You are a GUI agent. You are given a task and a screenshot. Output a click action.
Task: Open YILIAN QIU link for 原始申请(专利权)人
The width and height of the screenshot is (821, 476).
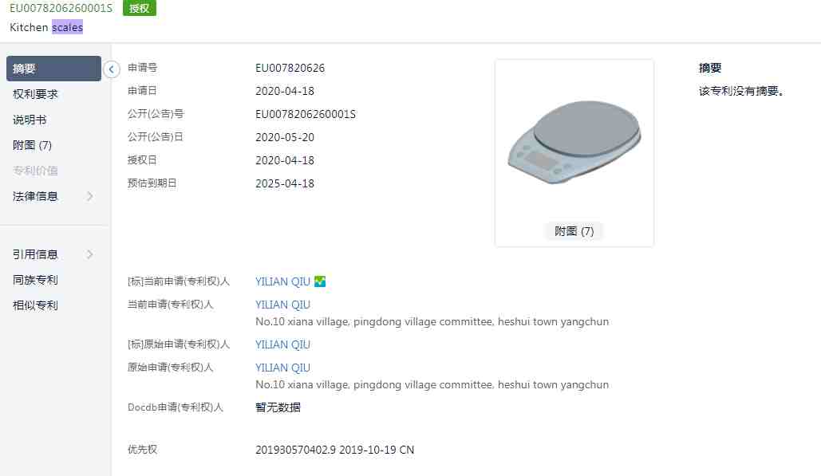282,368
